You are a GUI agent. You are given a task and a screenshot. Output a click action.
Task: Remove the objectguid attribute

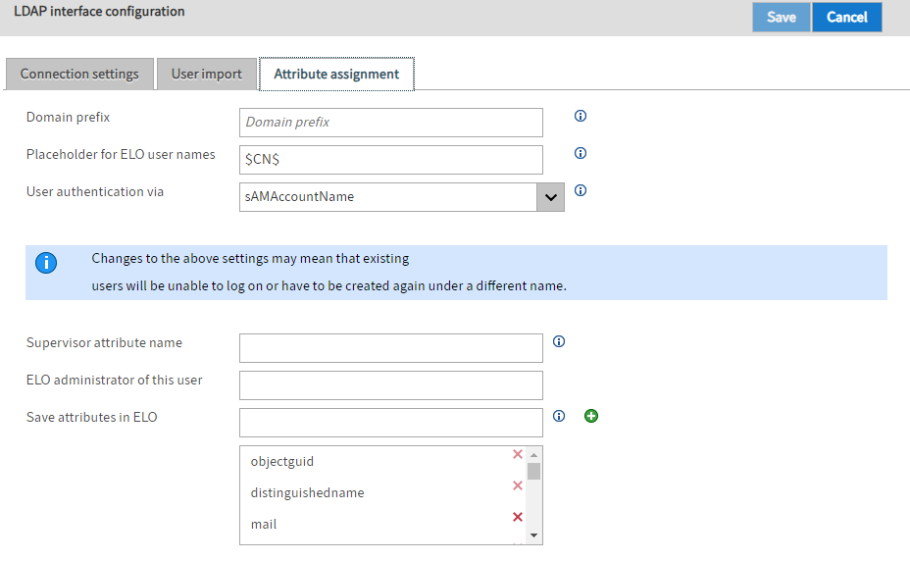[x=518, y=454]
